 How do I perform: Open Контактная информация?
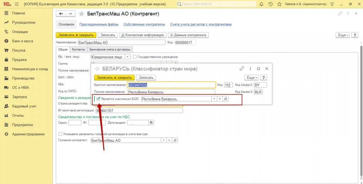(x=143, y=35)
